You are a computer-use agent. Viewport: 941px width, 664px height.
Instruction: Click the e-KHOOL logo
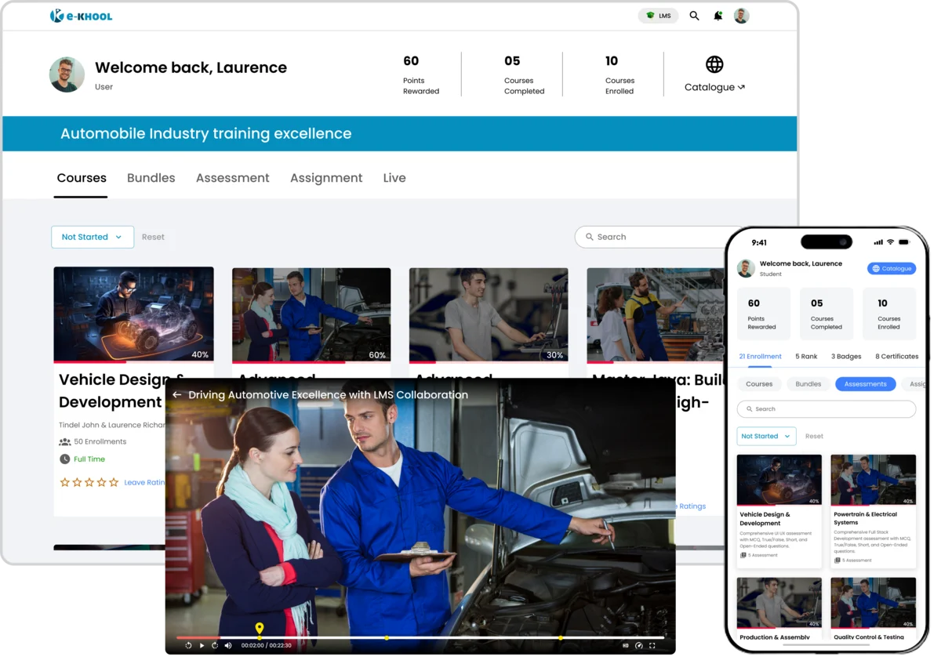(82, 15)
